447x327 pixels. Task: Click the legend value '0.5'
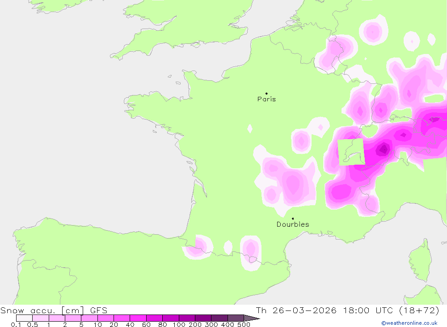(33, 325)
